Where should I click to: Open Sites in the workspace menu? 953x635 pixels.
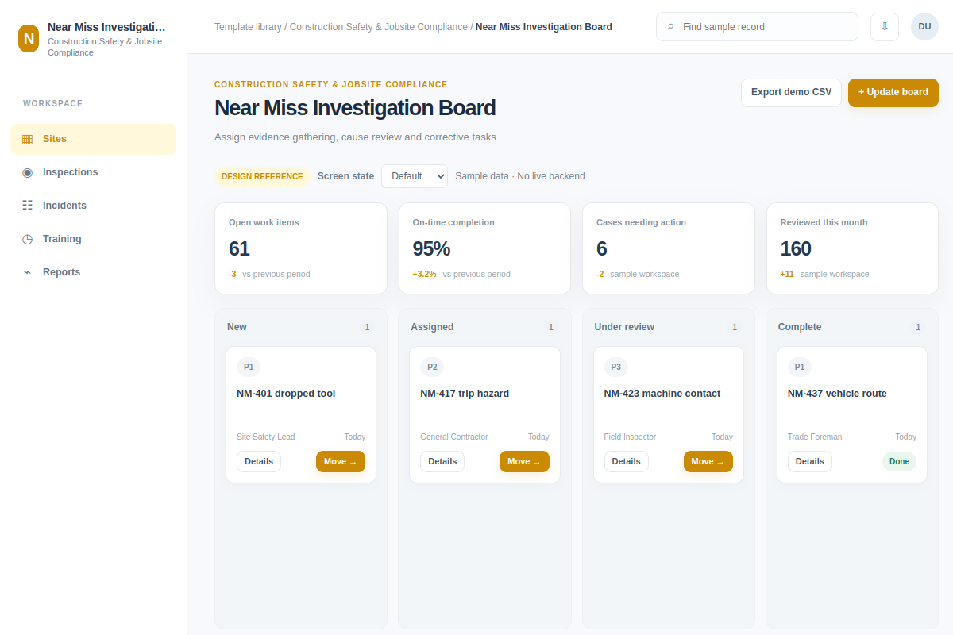93,139
